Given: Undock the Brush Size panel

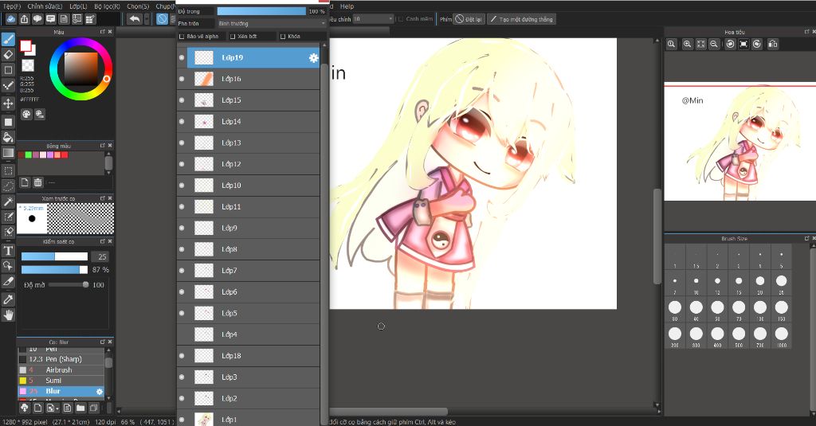Looking at the screenshot, I should click(806, 238).
